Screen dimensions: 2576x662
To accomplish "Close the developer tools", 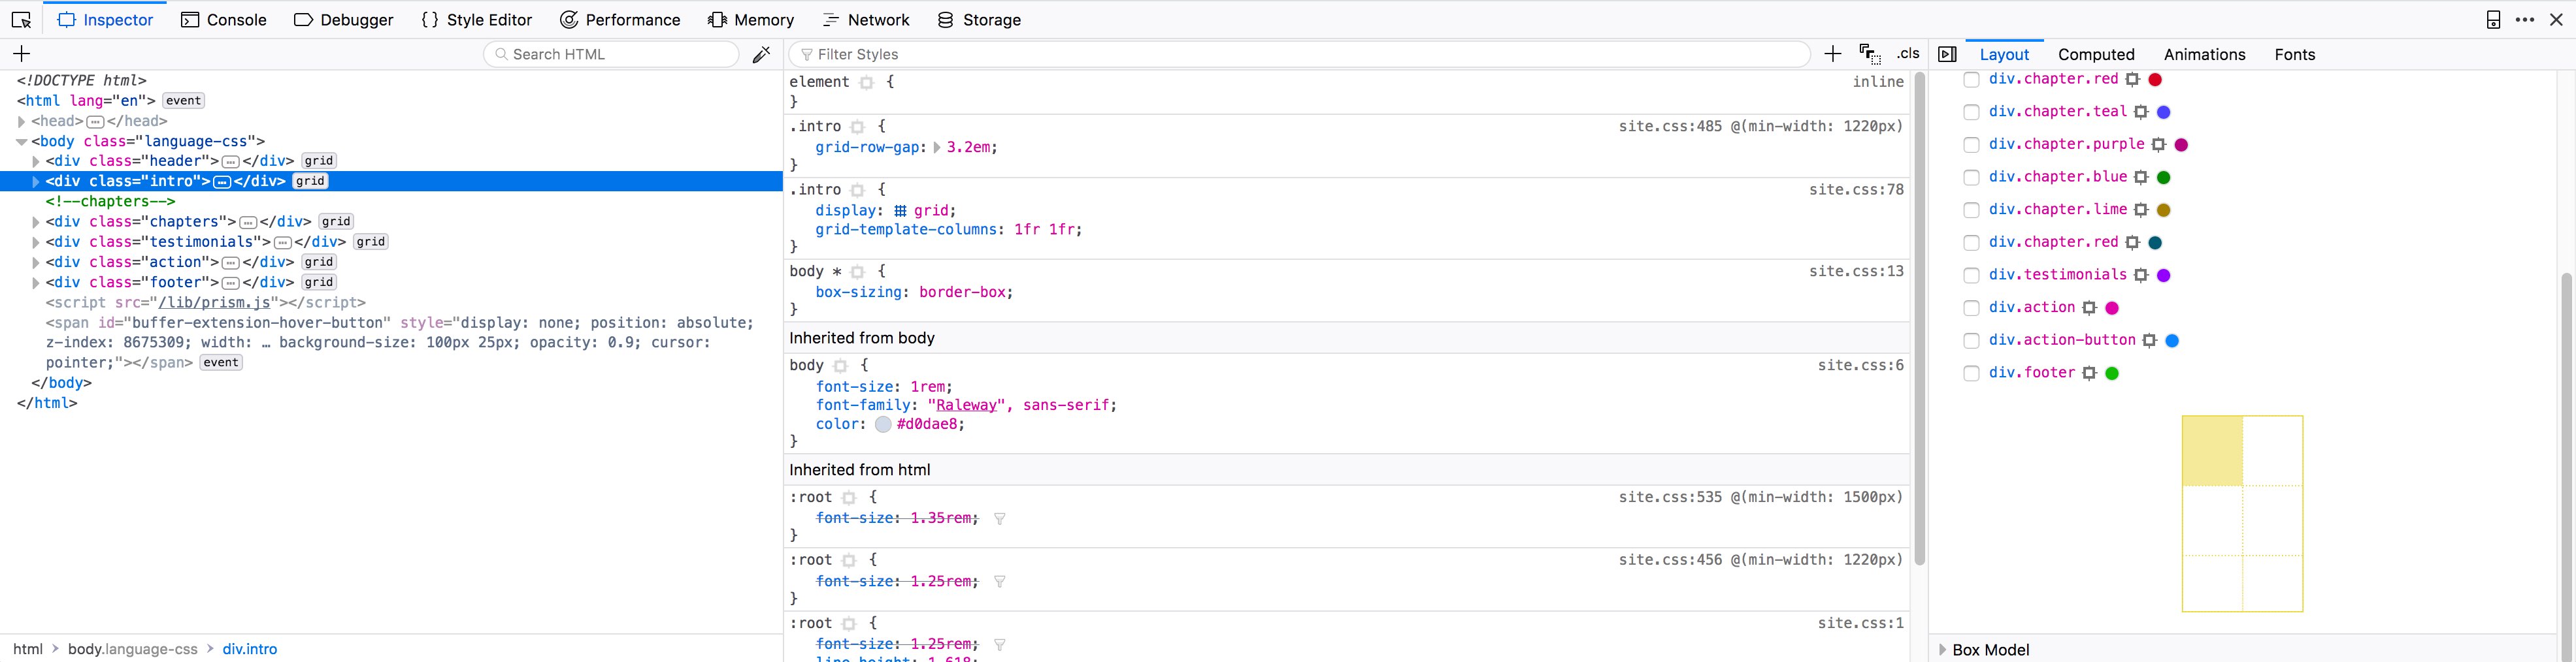I will pyautogui.click(x=2557, y=20).
